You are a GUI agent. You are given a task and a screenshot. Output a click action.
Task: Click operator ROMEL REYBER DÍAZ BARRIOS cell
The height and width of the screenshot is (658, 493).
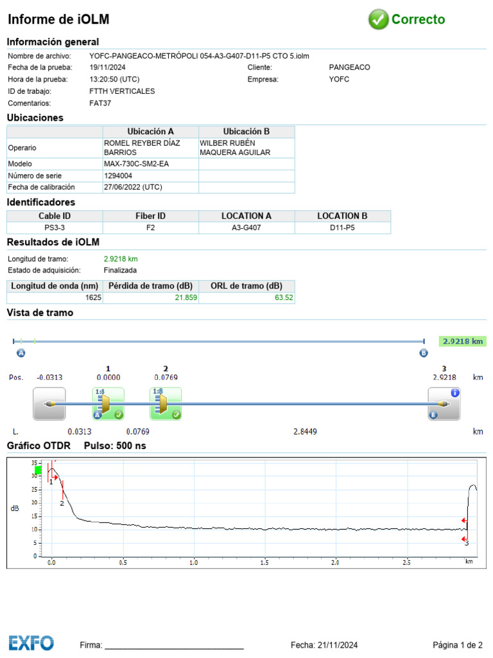pyautogui.click(x=150, y=148)
